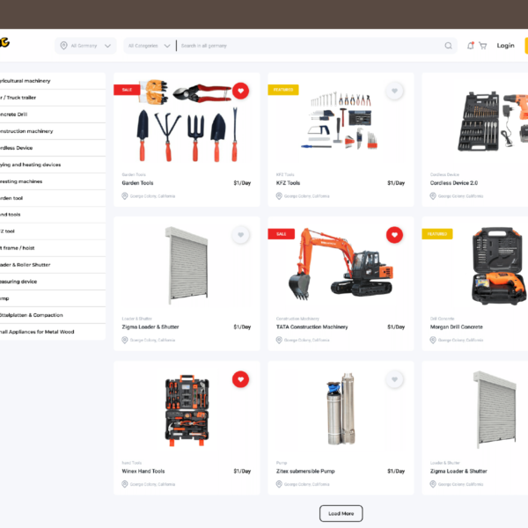Screen dimensions: 528x528
Task: Click the KFZ Tools product title
Action: [288, 183]
